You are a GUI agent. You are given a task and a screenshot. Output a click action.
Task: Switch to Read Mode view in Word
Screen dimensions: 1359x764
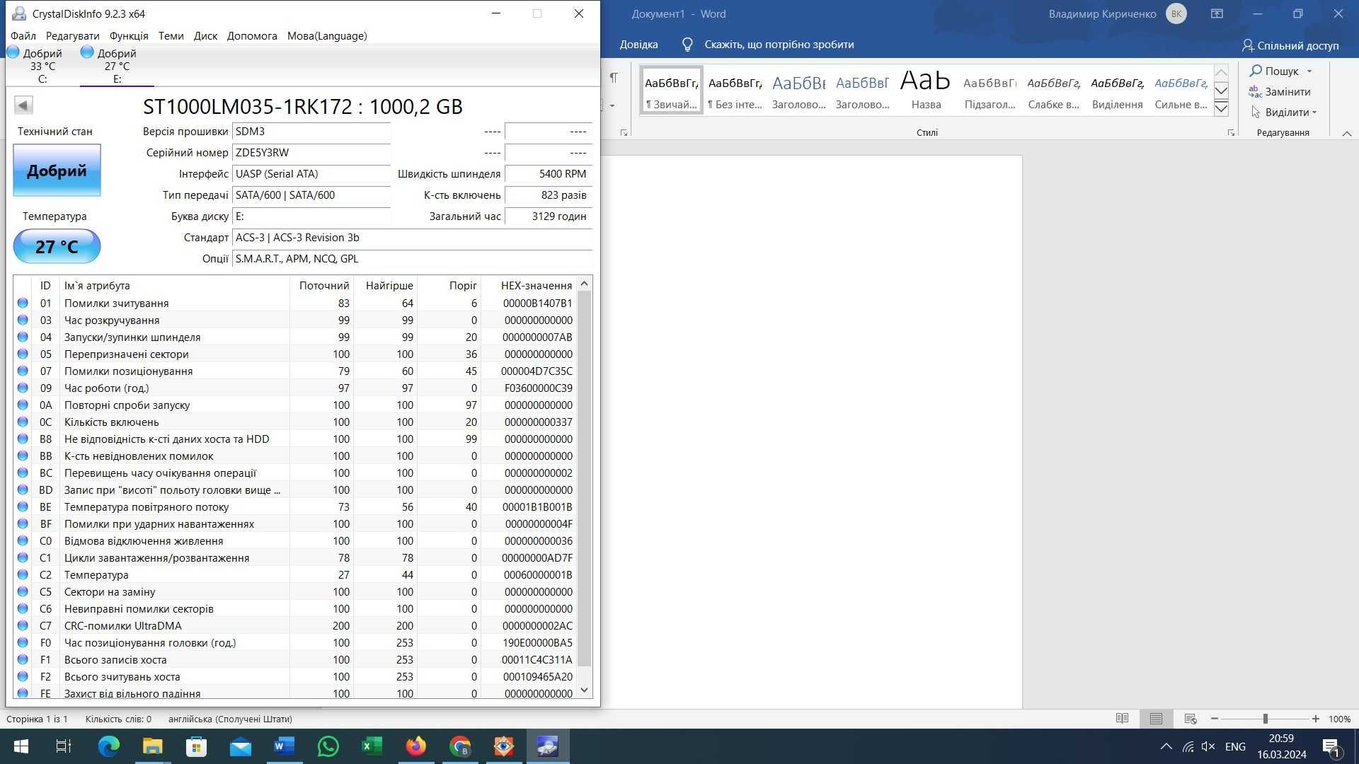[1122, 719]
